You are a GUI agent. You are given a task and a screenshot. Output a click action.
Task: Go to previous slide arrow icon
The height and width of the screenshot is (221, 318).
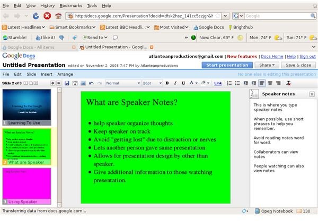tap(52, 83)
